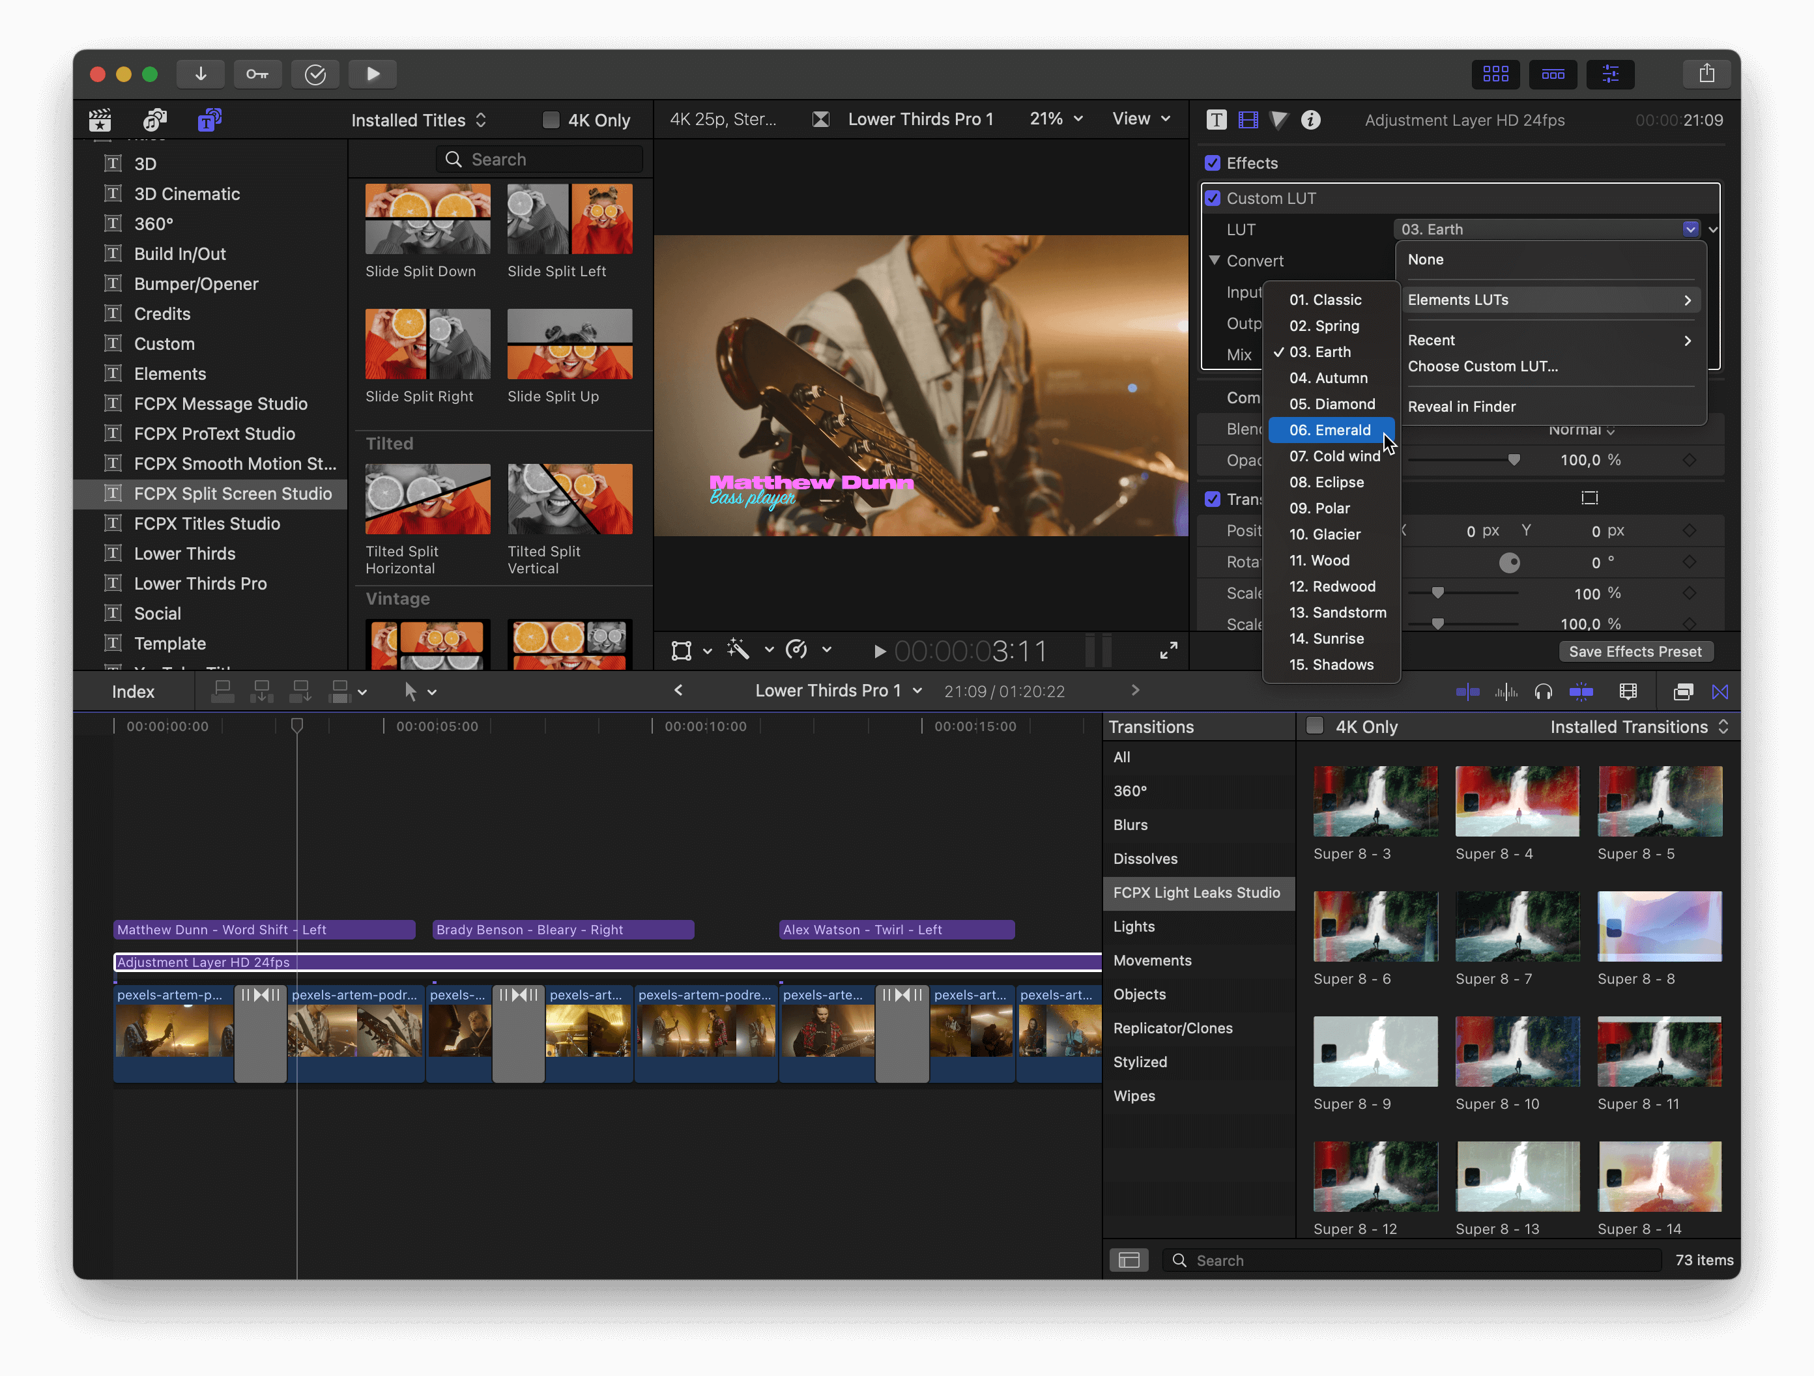Image resolution: width=1814 pixels, height=1376 pixels.
Task: Collapse the Convert disclosure triangle
Action: (x=1215, y=260)
